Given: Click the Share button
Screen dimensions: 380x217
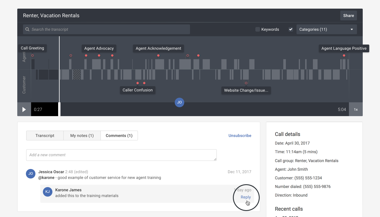Looking at the screenshot, I should [348, 15].
